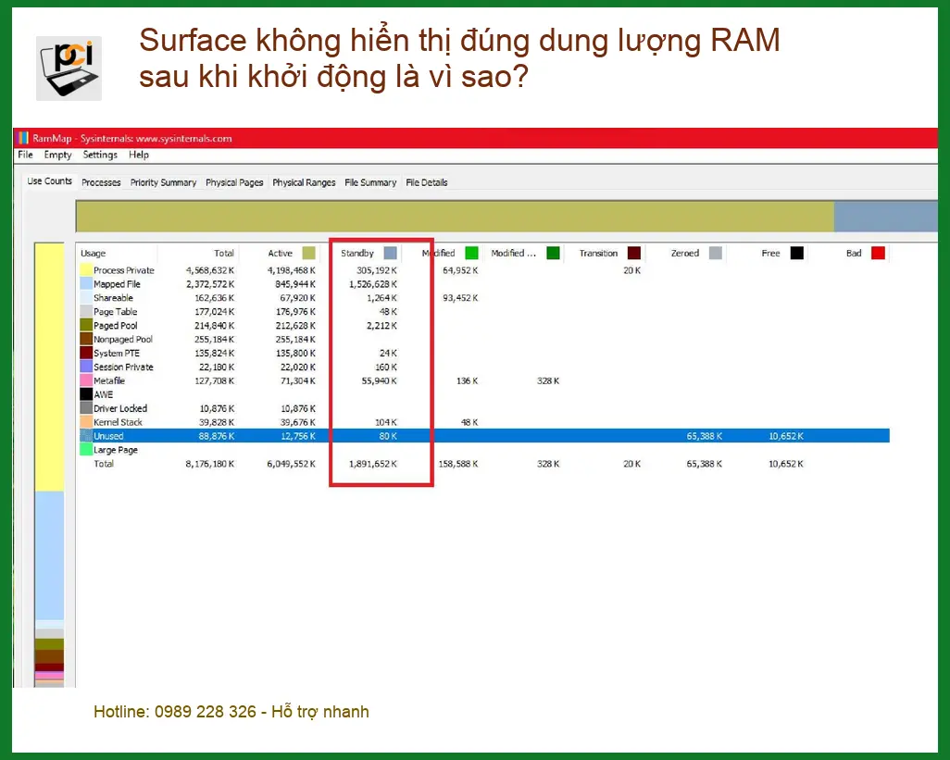
Task: Select the Driver Locked row
Action: point(484,408)
